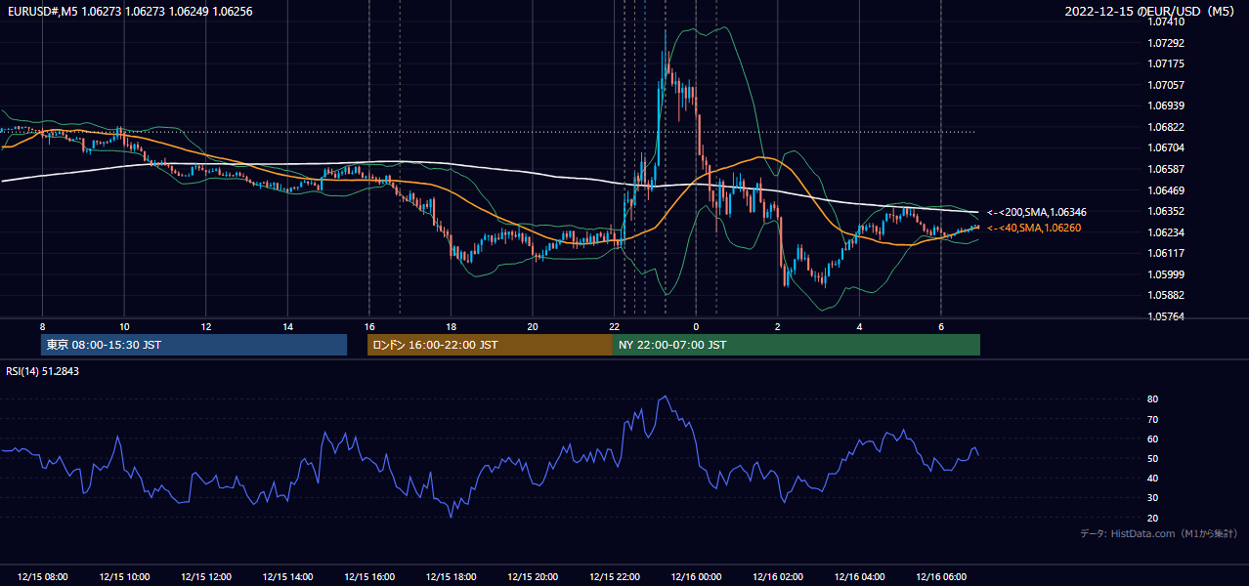The image size is (1249, 586).
Task: Click hour tick '14' under price chart
Action: click(x=287, y=326)
